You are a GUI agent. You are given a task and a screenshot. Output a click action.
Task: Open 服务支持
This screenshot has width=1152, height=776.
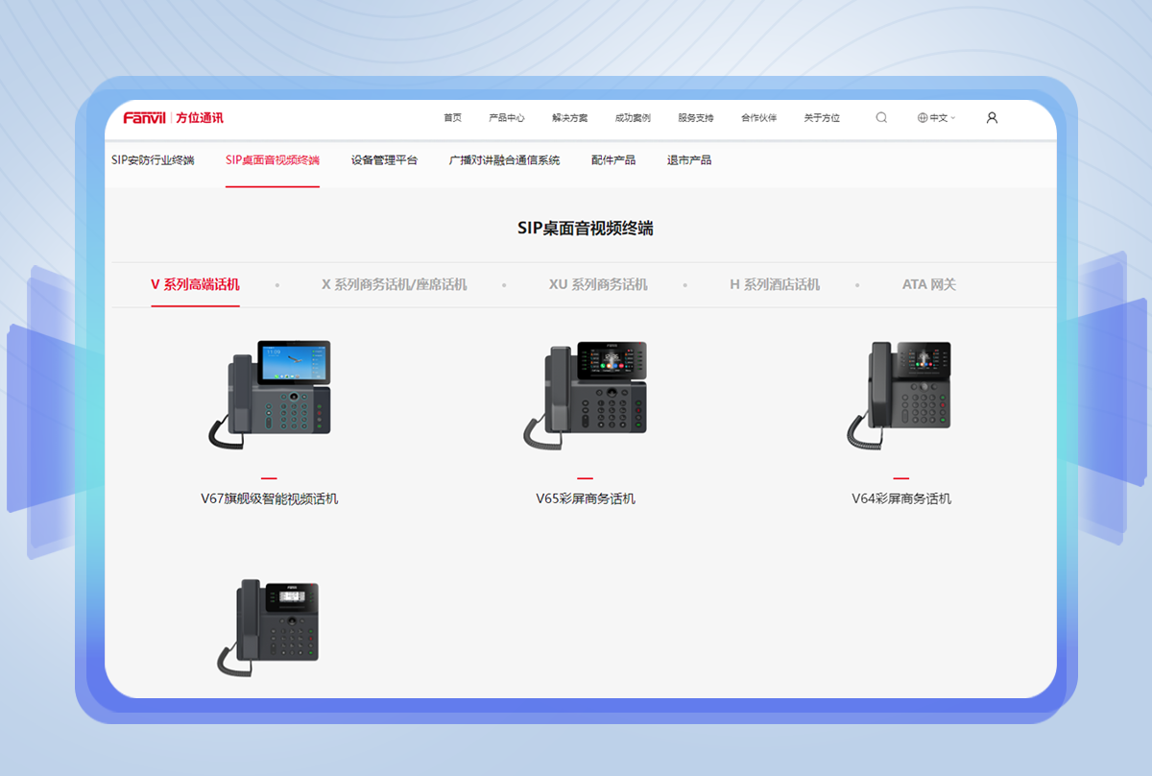695,117
